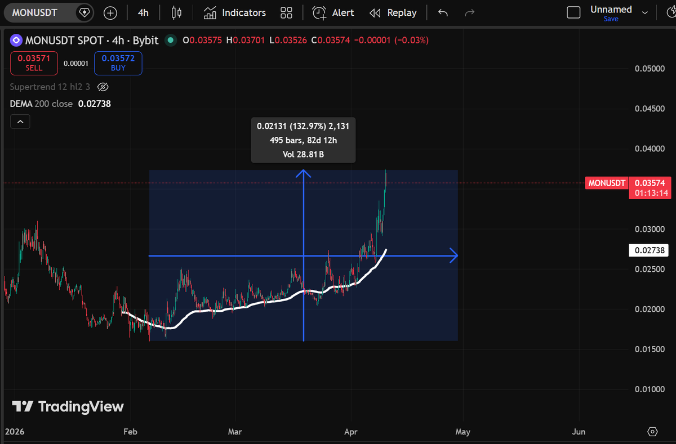Select the layout setup square icon
Screen dimensions: 676x444
point(573,12)
